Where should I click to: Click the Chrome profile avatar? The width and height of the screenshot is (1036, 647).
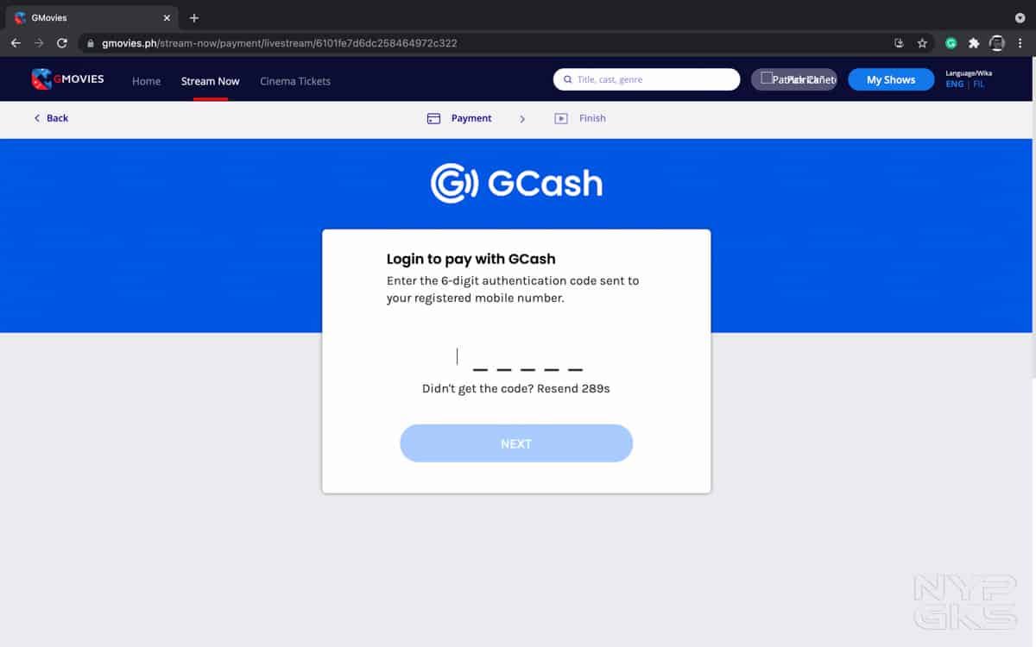click(x=997, y=42)
